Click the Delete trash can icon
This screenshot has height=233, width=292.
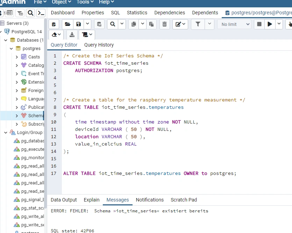point(164,24)
